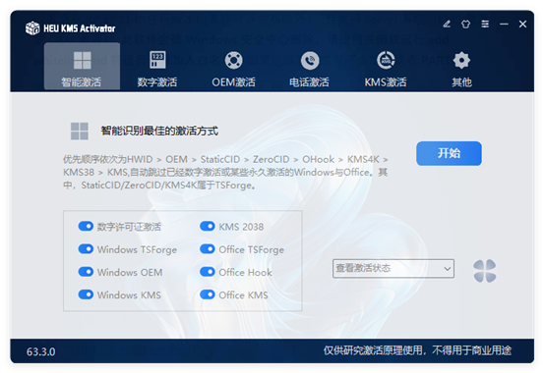Viewport: 544px width, 373px height.
Task: Close the HEU KMS Activator window
Action: (522, 24)
